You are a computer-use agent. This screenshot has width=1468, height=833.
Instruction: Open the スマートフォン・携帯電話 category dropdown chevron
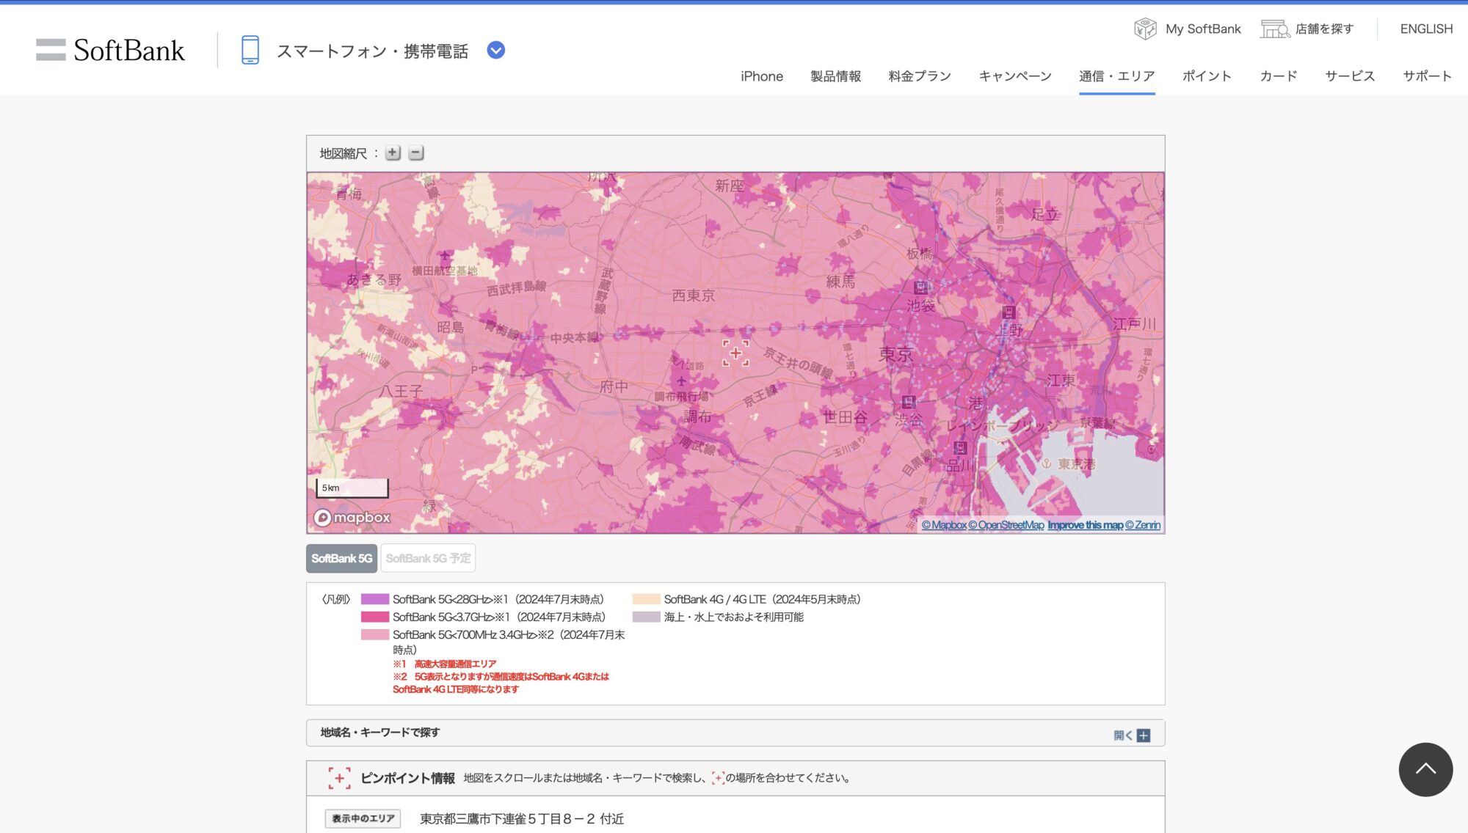pyautogui.click(x=495, y=51)
